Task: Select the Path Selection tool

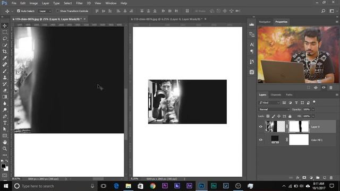Action: pos(5,129)
